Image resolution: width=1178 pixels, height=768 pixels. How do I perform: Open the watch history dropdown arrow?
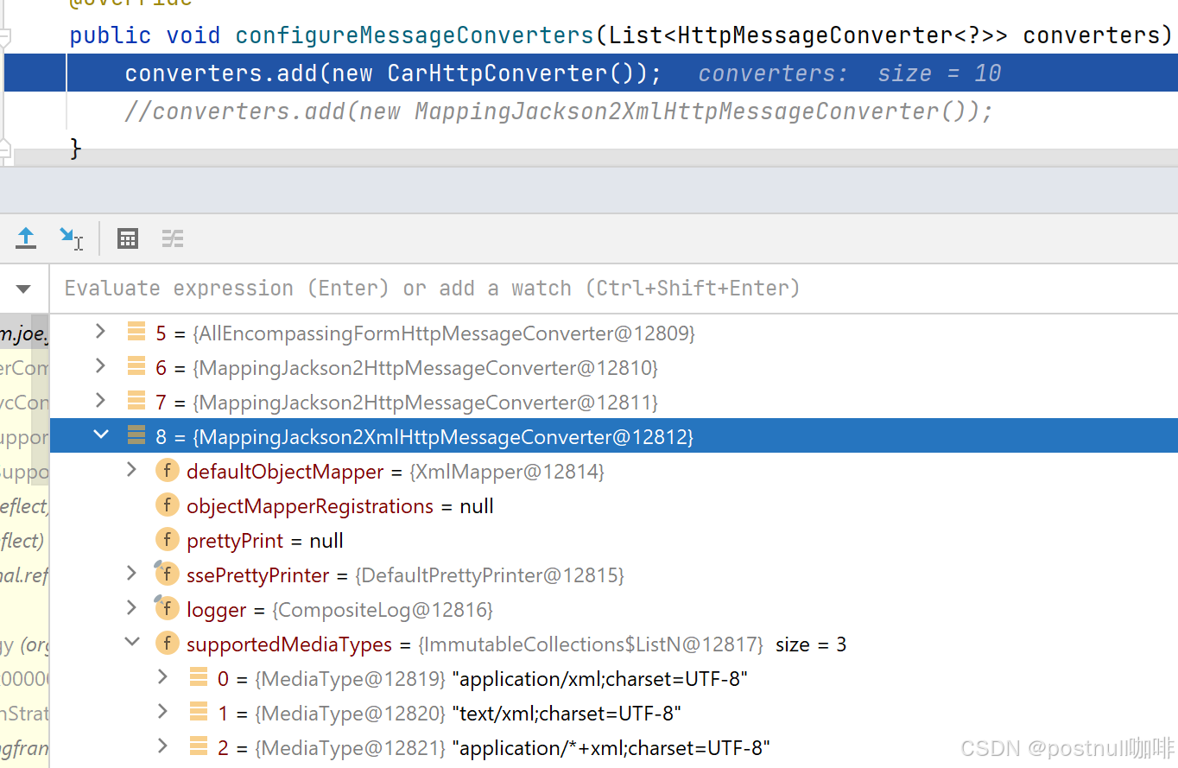(23, 289)
